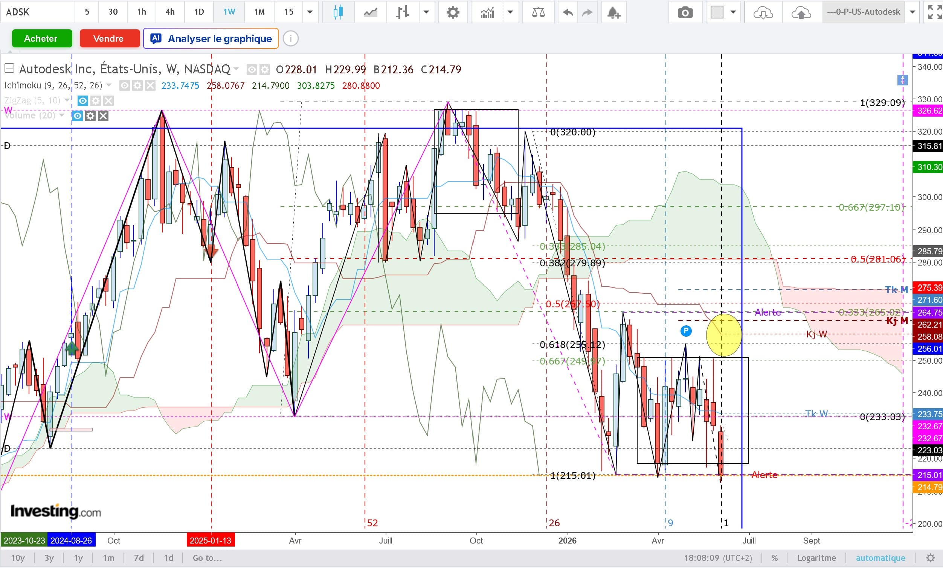
Task: Toggle Ichimoku indicator visibility eye
Action: (x=124, y=86)
